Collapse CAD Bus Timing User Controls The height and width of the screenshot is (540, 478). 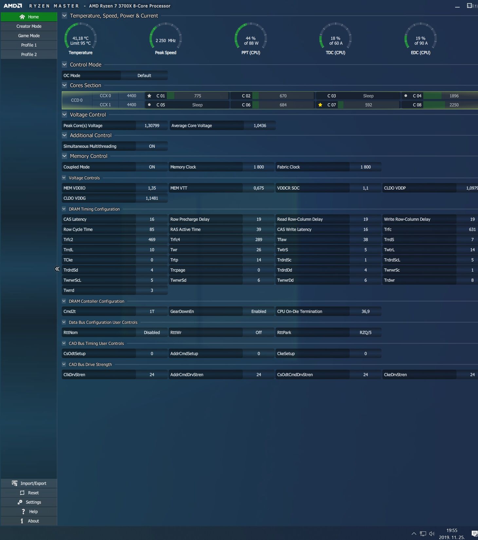[64, 343]
